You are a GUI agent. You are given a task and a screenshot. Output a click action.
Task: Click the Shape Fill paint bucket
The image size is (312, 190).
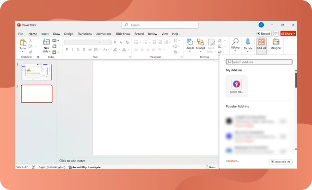[220, 40]
